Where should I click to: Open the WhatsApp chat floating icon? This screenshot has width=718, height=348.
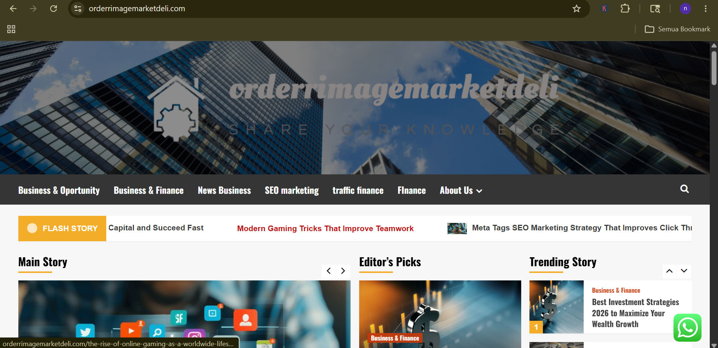687,328
